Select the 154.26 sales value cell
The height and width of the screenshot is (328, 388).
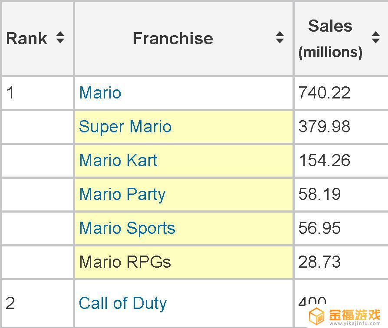point(341,161)
